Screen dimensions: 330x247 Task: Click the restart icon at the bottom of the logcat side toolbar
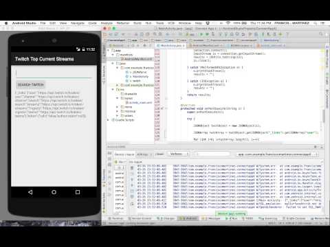point(132,204)
